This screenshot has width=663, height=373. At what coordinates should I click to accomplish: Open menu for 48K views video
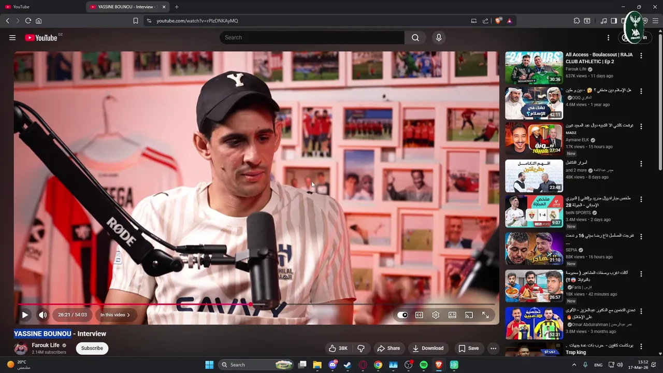(x=641, y=164)
